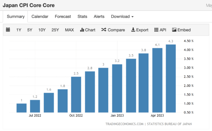Click the bar labeled 3.5

[x=131, y=85]
